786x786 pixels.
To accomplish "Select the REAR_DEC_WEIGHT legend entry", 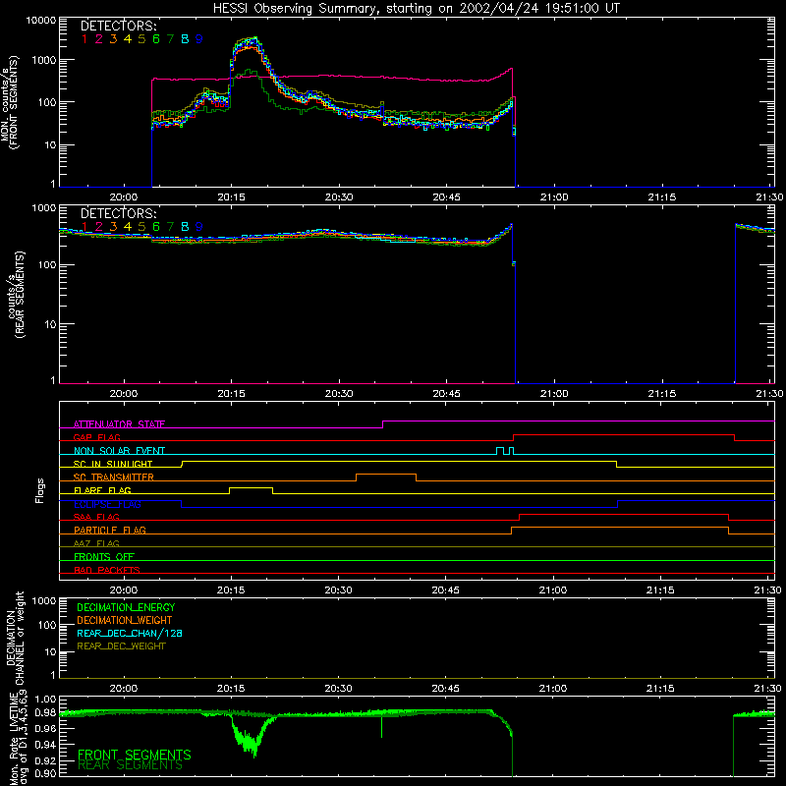I will coord(121,646).
